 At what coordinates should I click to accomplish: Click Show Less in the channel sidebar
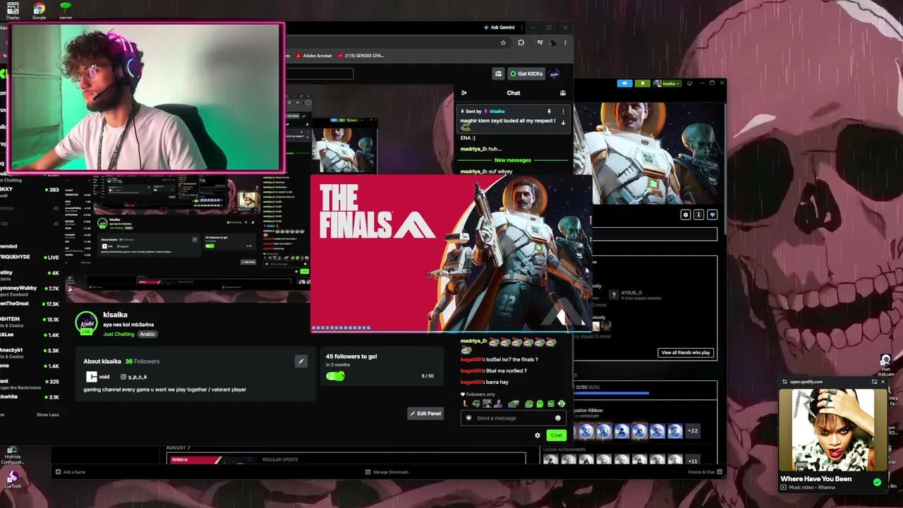tap(48, 415)
